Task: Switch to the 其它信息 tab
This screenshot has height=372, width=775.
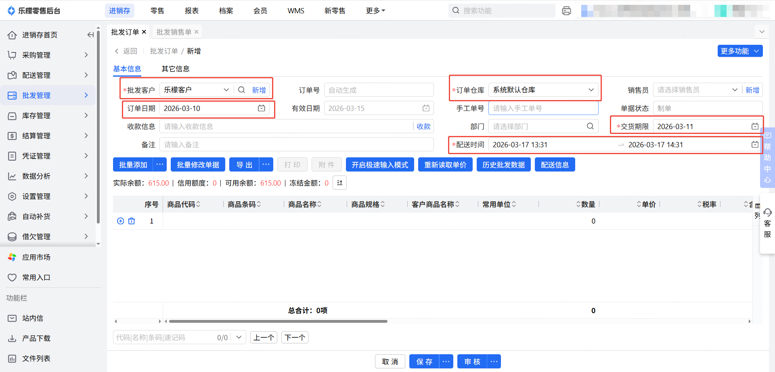Action: click(x=175, y=69)
